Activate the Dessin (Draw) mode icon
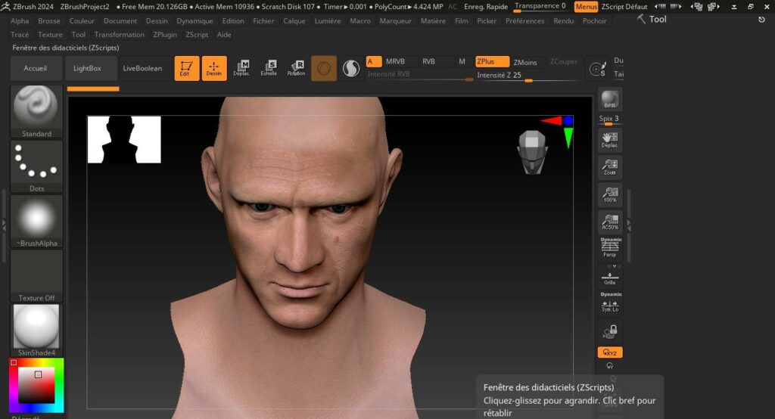 214,68
